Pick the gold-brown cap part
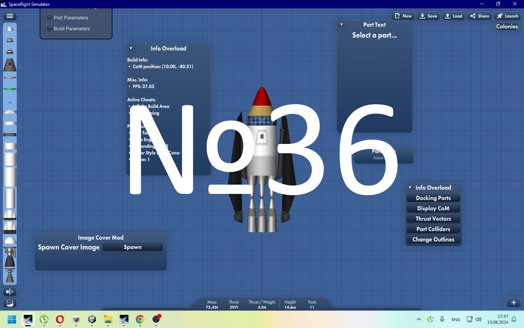524x328 pixels. point(10,40)
